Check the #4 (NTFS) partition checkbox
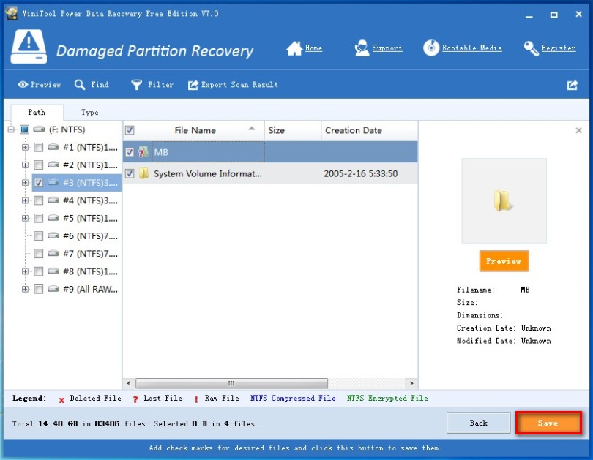Image resolution: width=593 pixels, height=460 pixels. pos(38,200)
